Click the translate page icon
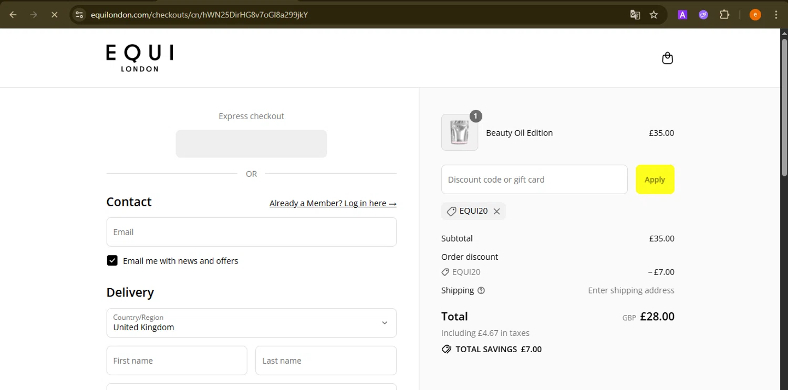This screenshot has width=788, height=390. 635,15
